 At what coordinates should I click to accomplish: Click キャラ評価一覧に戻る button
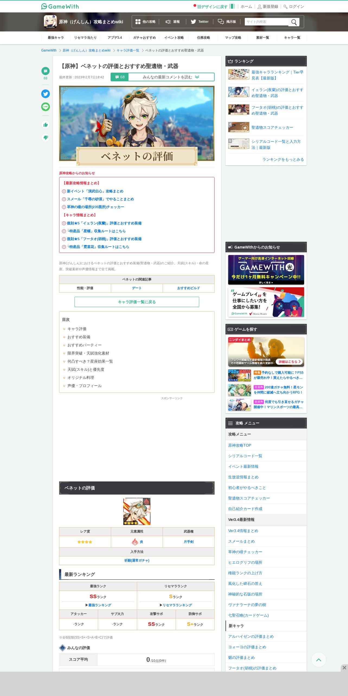[x=137, y=302]
